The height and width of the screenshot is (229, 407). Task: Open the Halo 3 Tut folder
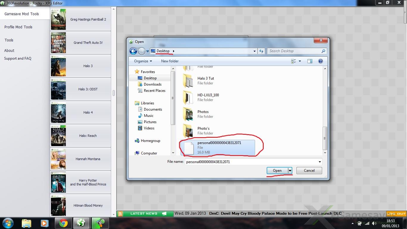coord(206,81)
